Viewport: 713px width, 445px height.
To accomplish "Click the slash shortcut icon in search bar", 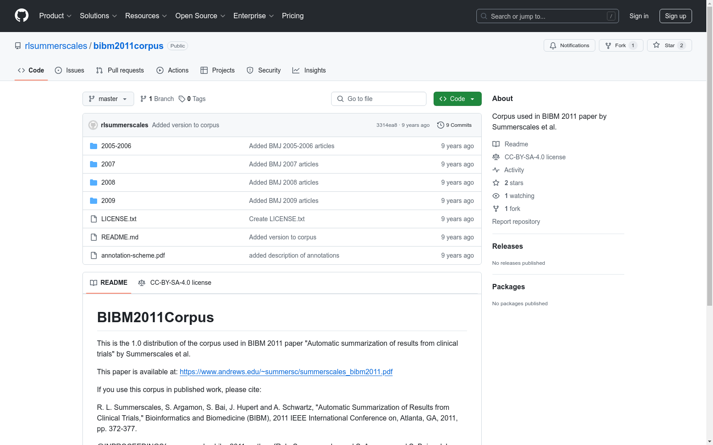I will click(611, 16).
